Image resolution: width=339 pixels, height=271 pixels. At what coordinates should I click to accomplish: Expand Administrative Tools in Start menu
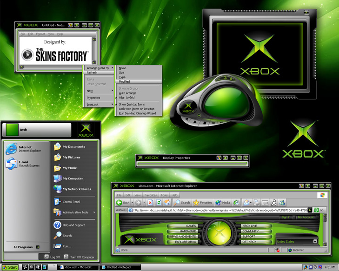tap(74, 212)
